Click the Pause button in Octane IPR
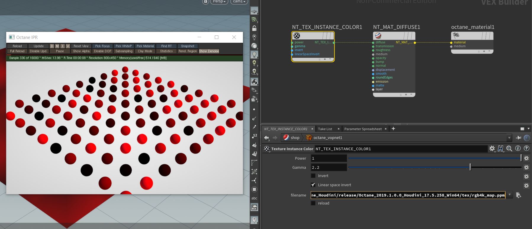 pos(60,51)
